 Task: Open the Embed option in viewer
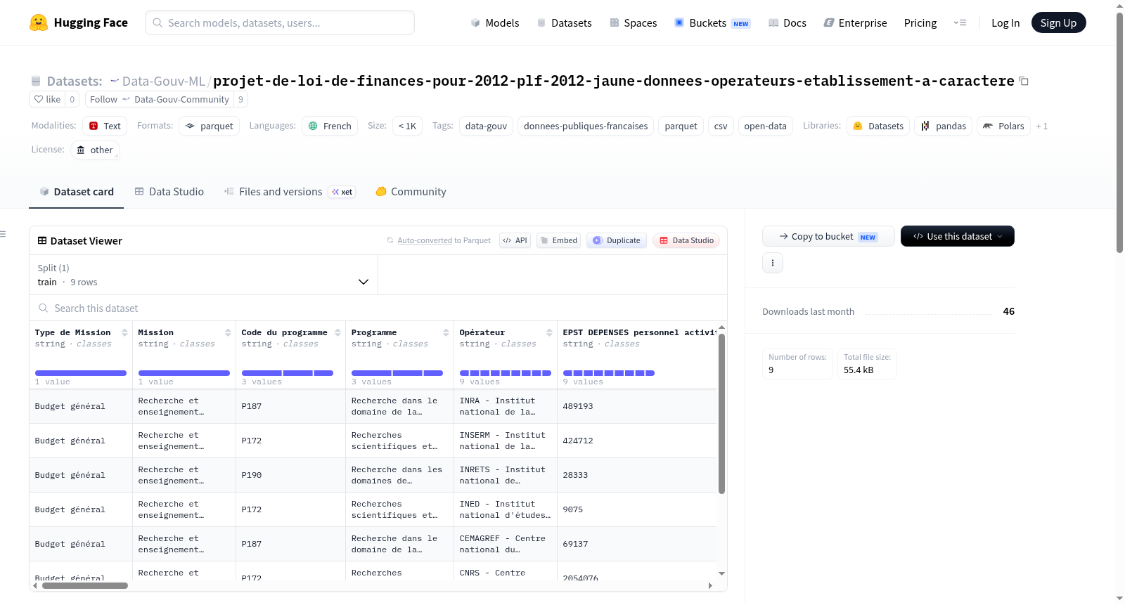[x=558, y=240]
